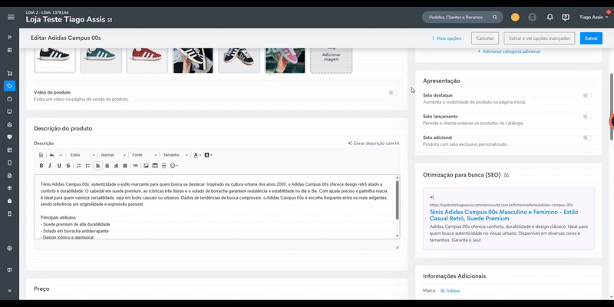The width and height of the screenshot is (614, 307).
Task: Toggle Vídeo do produto switch
Action: coord(393,92)
